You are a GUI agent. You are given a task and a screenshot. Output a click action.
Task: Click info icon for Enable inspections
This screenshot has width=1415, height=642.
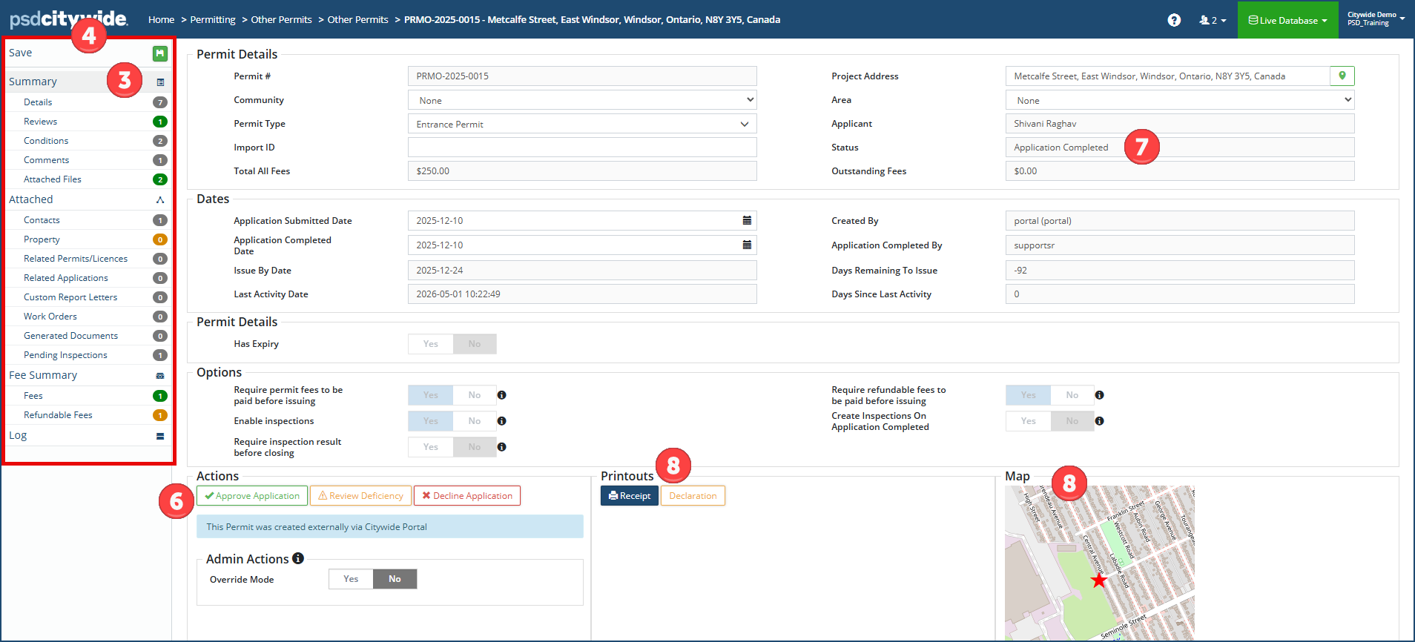[x=501, y=421]
